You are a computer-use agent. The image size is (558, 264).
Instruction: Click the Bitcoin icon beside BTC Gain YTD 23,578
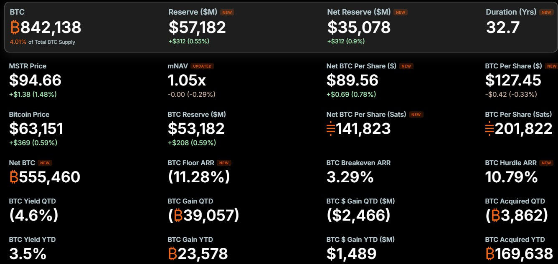tap(172, 254)
